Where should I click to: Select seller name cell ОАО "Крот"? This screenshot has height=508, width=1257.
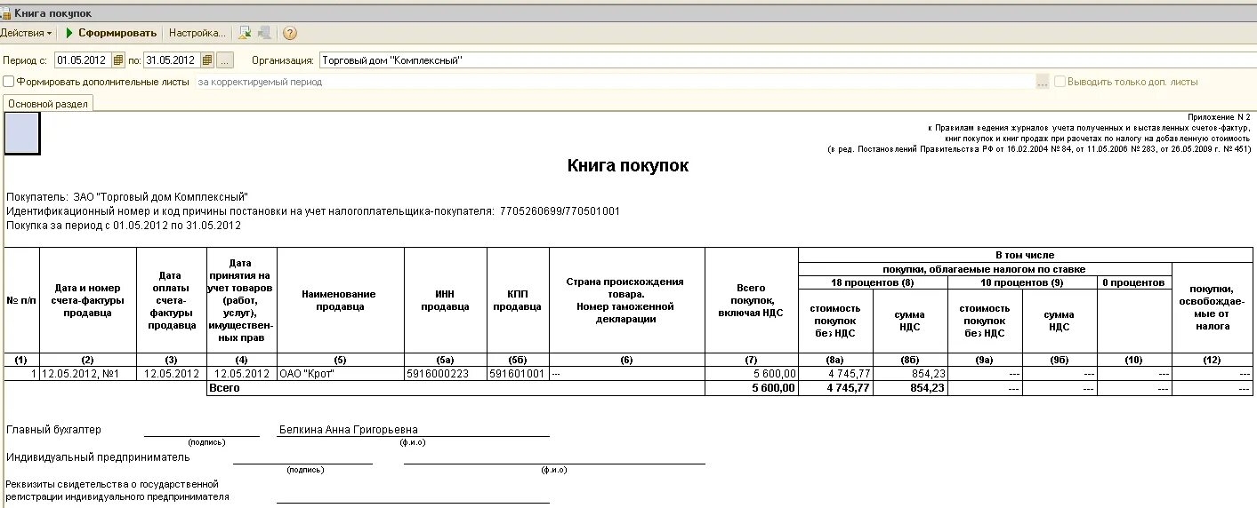(x=340, y=374)
